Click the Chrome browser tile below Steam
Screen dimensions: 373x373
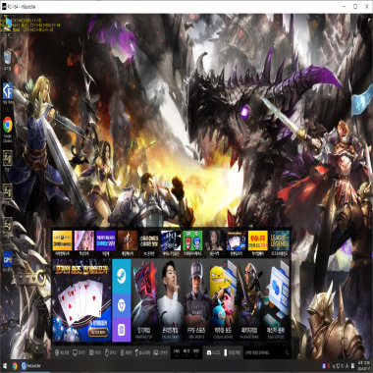122,305
